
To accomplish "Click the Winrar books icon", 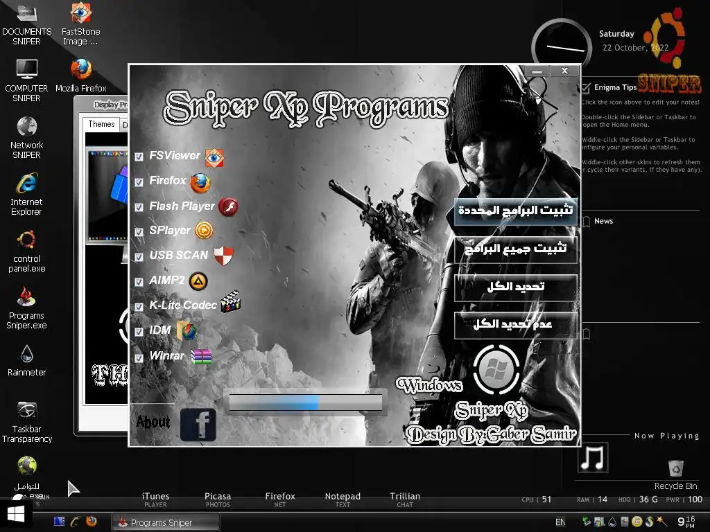I will [x=201, y=357].
